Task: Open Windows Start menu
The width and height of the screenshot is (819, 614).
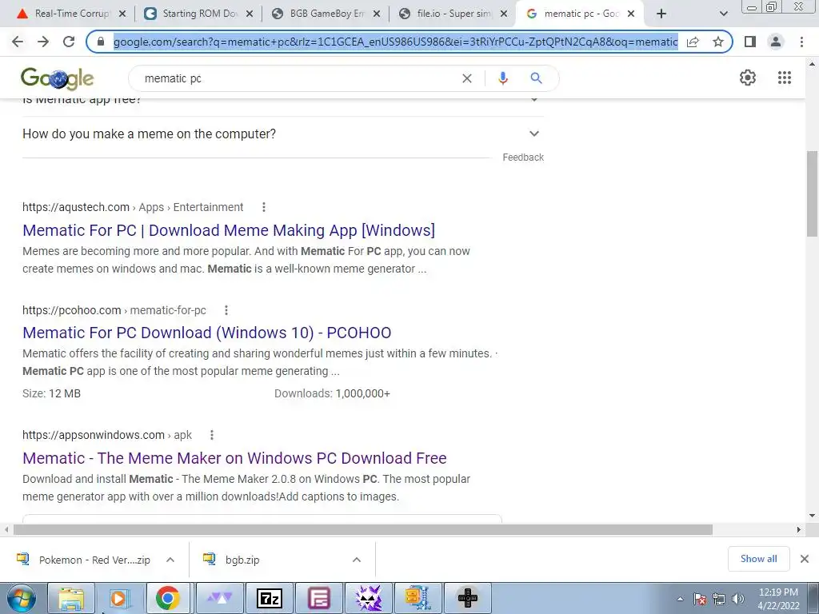Action: 22,598
